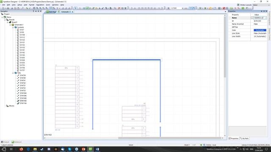Click the Diff Pair property row
271x152 pixels.
point(248,27)
